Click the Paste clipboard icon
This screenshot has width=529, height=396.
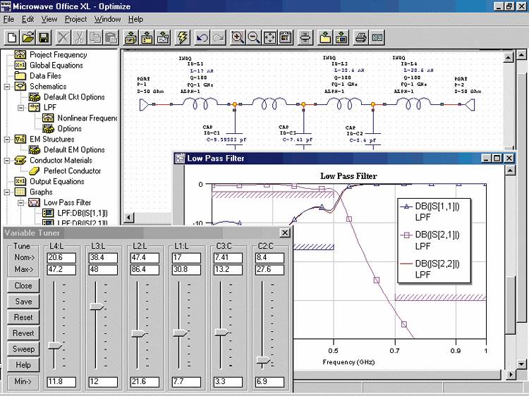tap(111, 37)
